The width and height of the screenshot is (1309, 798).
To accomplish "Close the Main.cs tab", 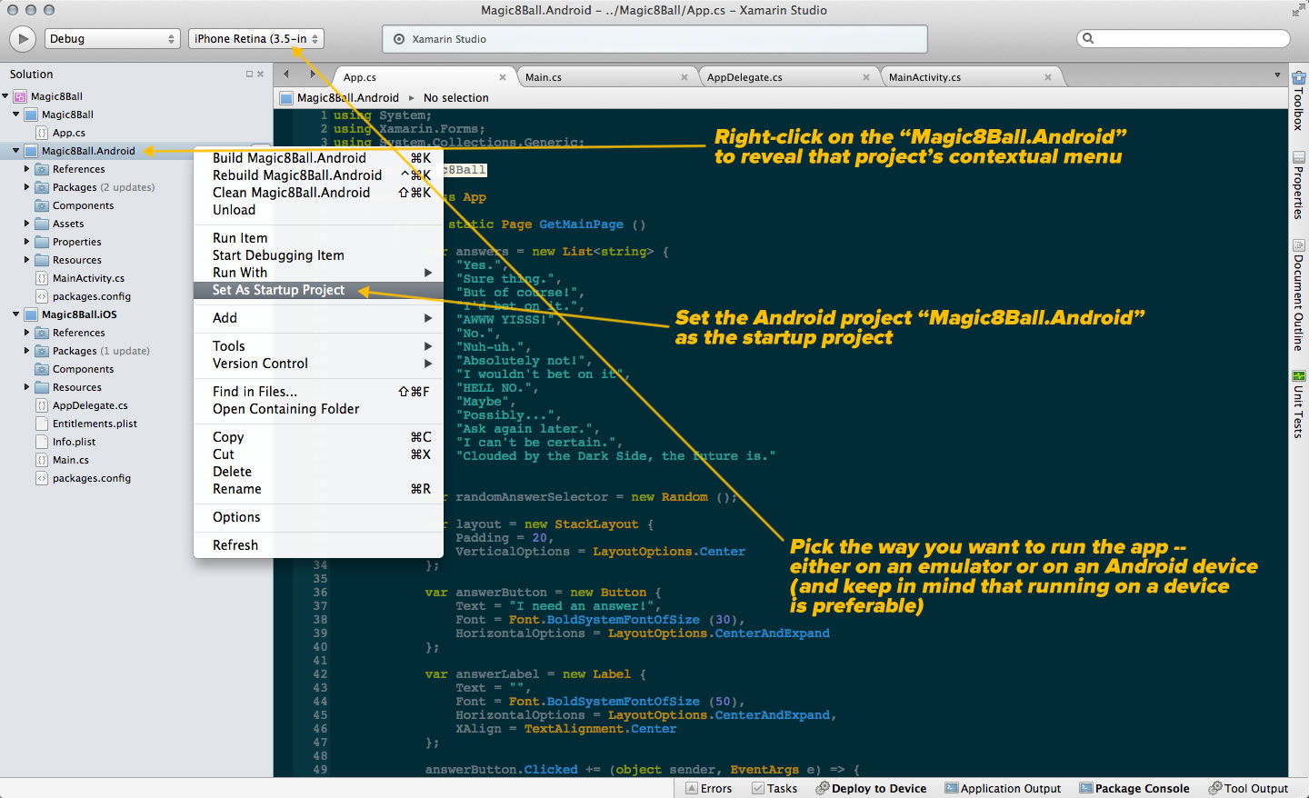I will (x=684, y=77).
